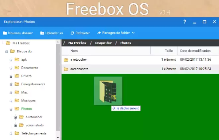219x140 pixels.
Task: Click Partages de fichier menu label
Action: 116,33
